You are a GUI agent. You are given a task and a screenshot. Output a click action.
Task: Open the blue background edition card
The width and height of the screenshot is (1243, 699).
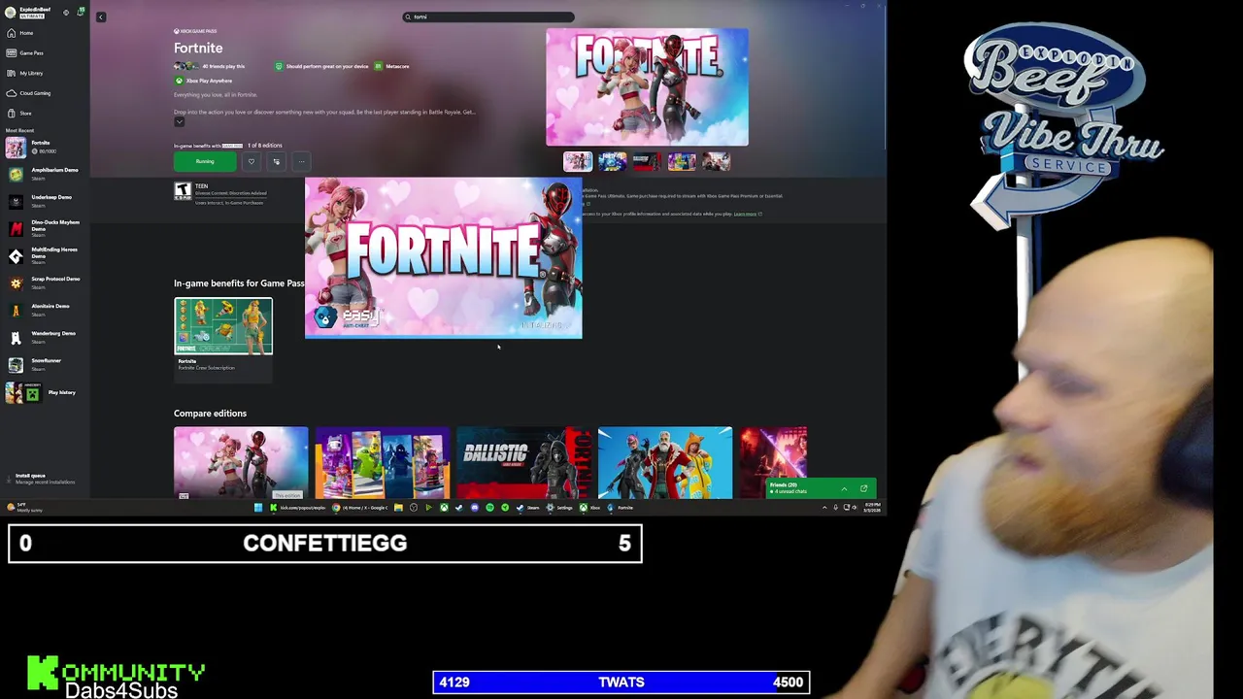click(x=665, y=462)
